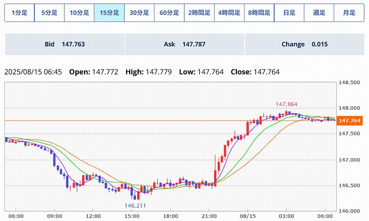Click the 21:00 time axis label

[x=209, y=216]
